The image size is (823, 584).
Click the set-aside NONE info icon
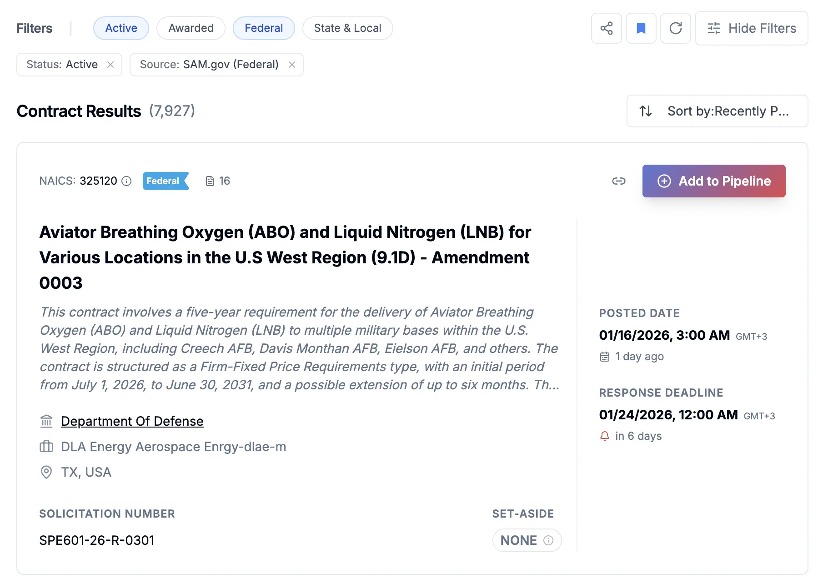pyautogui.click(x=548, y=540)
